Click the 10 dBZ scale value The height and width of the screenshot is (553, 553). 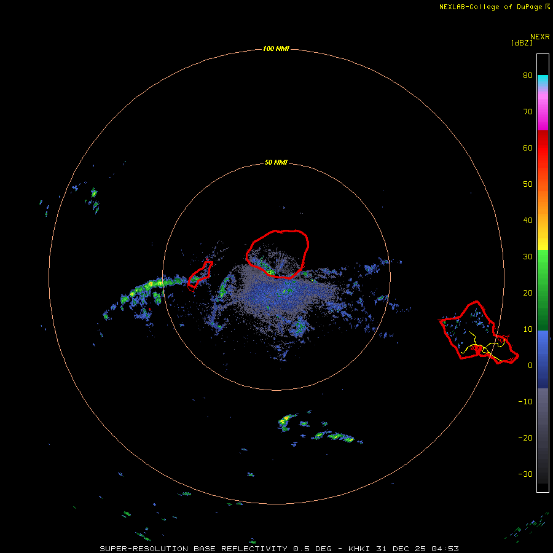528,329
